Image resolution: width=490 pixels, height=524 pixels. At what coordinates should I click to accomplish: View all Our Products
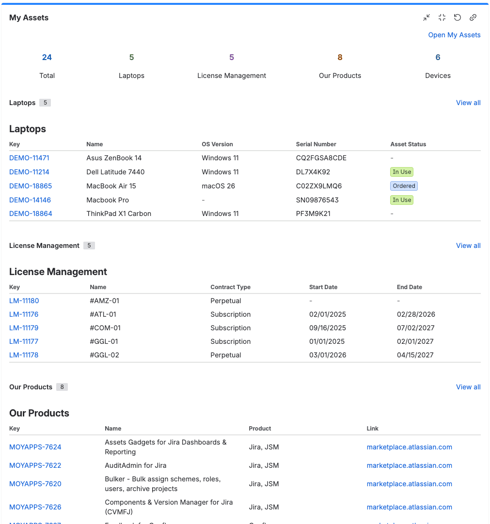coord(468,387)
